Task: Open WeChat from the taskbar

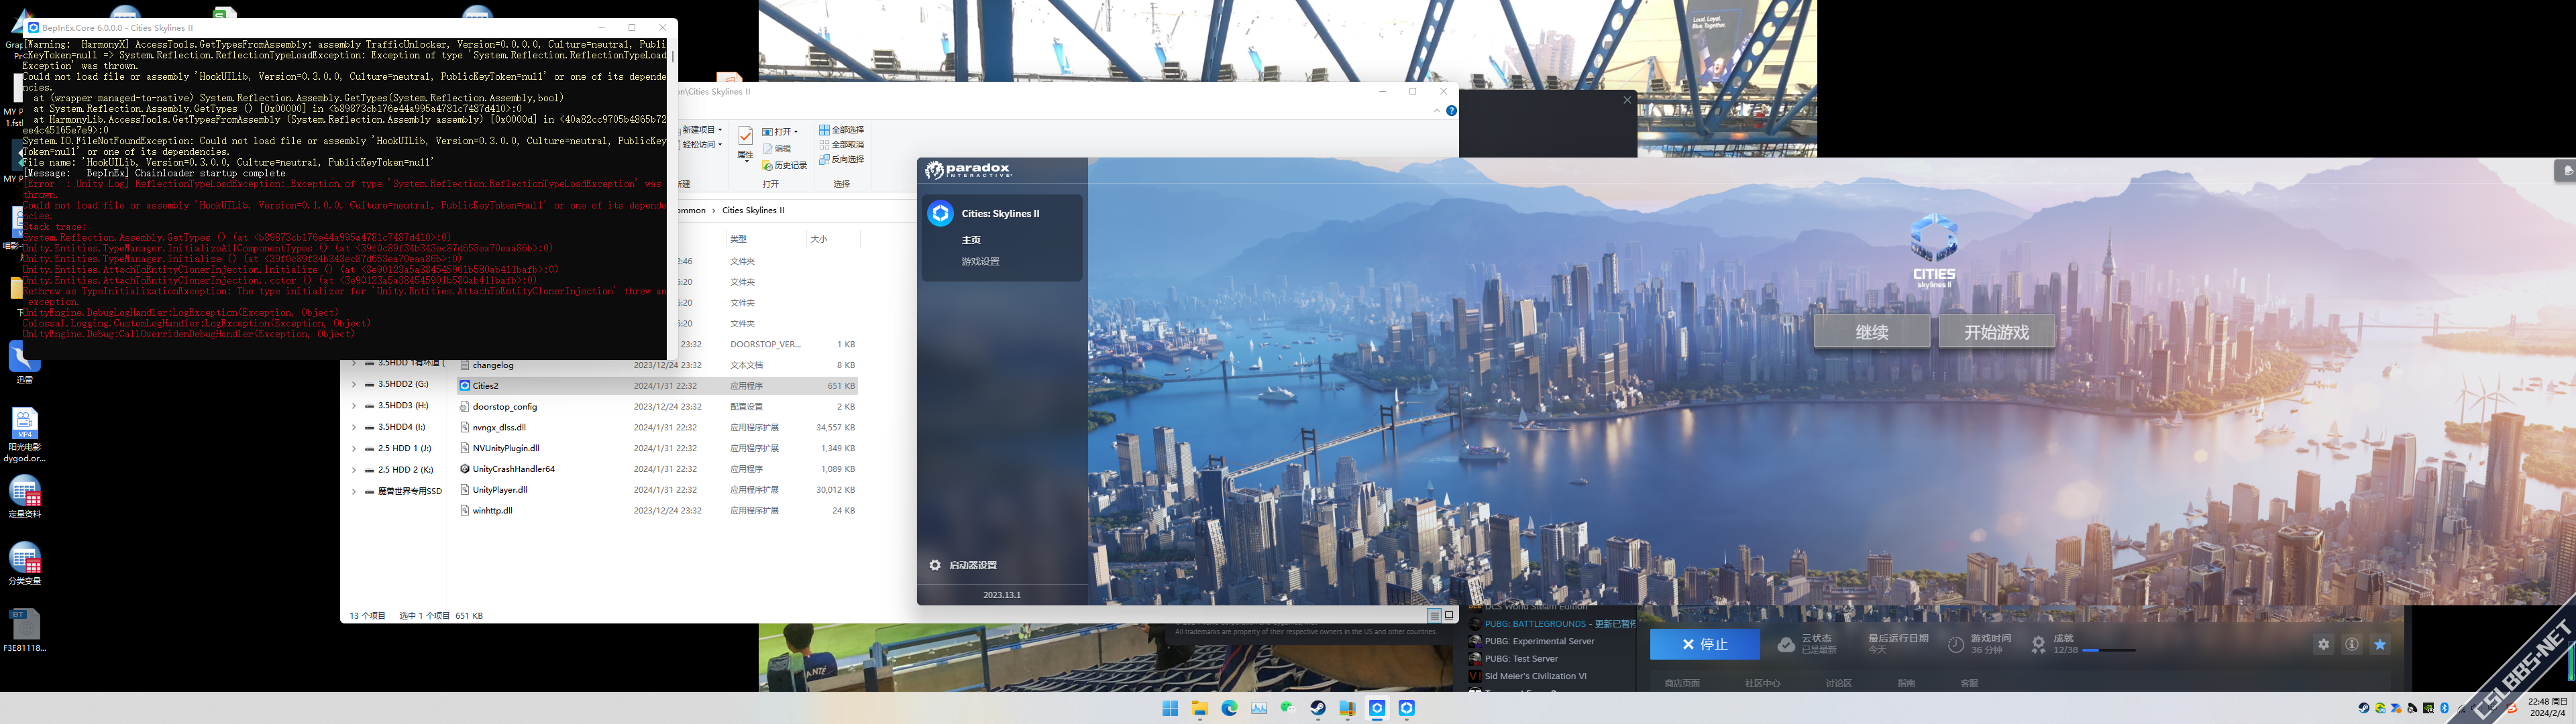Action: tap(1288, 709)
